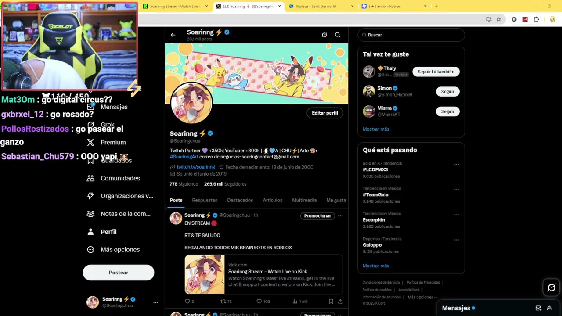Switch to the Respuestas tab

coord(205,200)
